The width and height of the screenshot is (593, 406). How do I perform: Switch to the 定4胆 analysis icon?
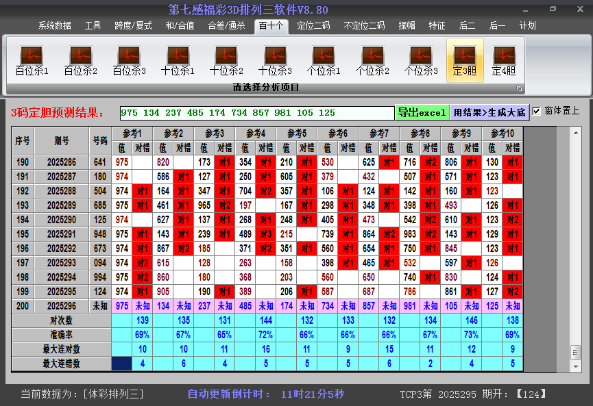505,60
